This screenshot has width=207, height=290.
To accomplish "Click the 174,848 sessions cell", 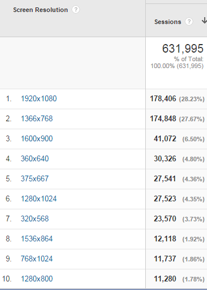I will click(163, 119).
